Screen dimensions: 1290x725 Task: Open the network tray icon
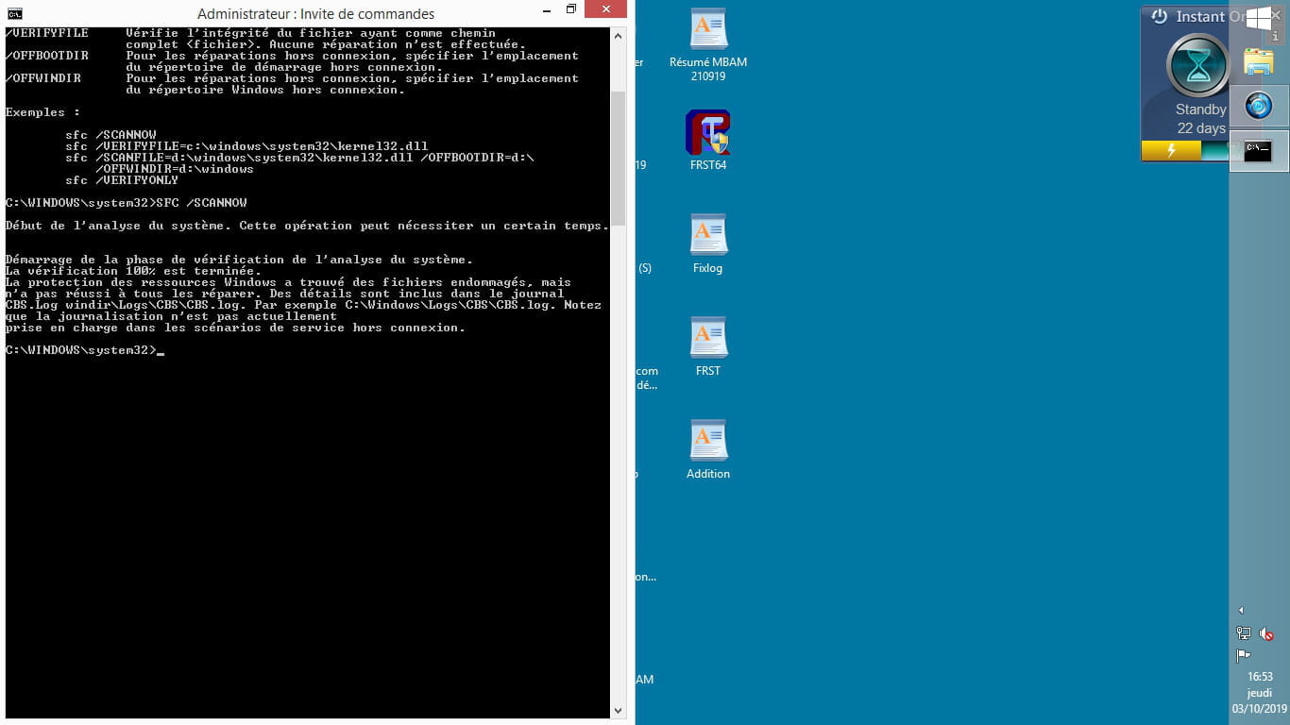(1243, 633)
